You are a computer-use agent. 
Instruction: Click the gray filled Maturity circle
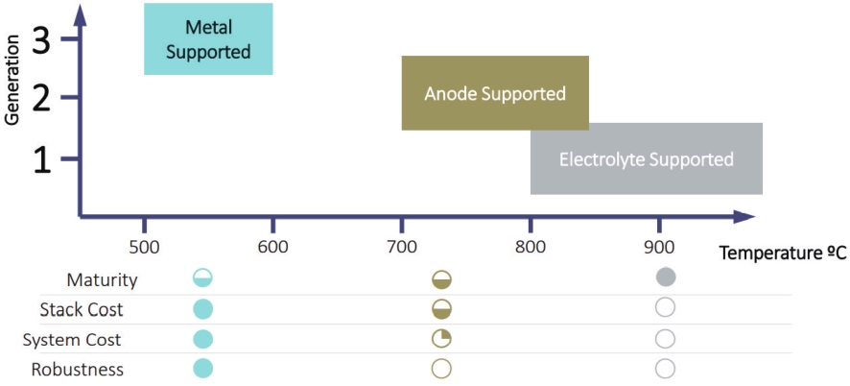pyautogui.click(x=665, y=277)
